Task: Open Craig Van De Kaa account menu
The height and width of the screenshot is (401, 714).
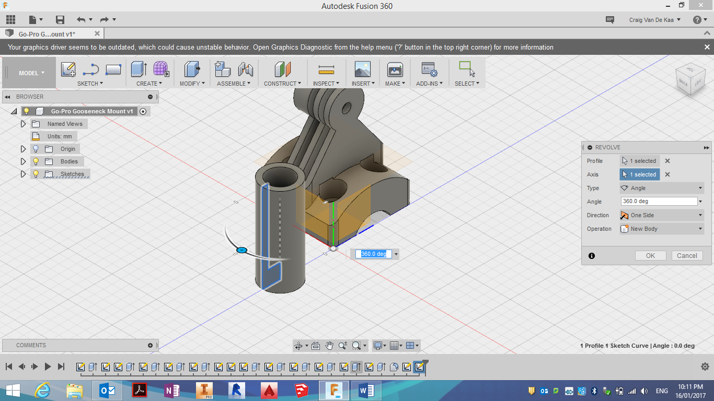Action: (x=655, y=20)
